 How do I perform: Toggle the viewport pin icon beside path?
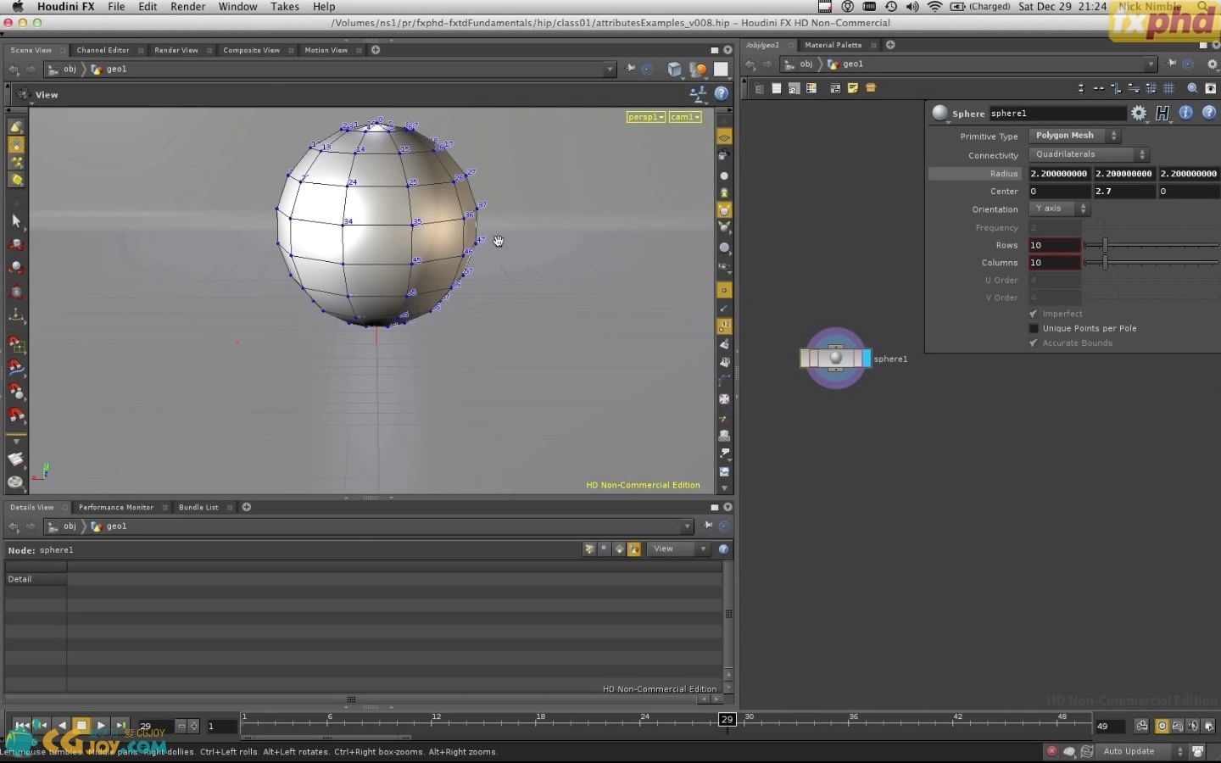point(630,69)
